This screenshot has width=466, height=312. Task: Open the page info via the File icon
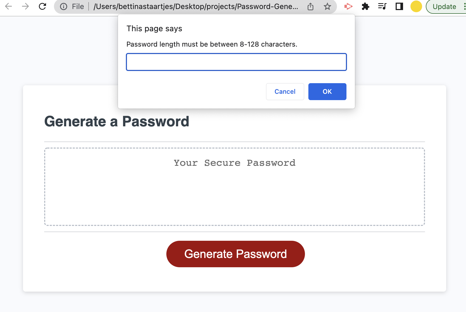(63, 7)
